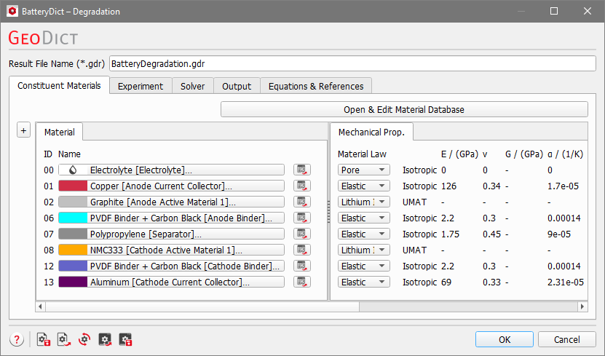The height and width of the screenshot is (356, 605).
Task: Click the Cancel button
Action: [567, 339]
